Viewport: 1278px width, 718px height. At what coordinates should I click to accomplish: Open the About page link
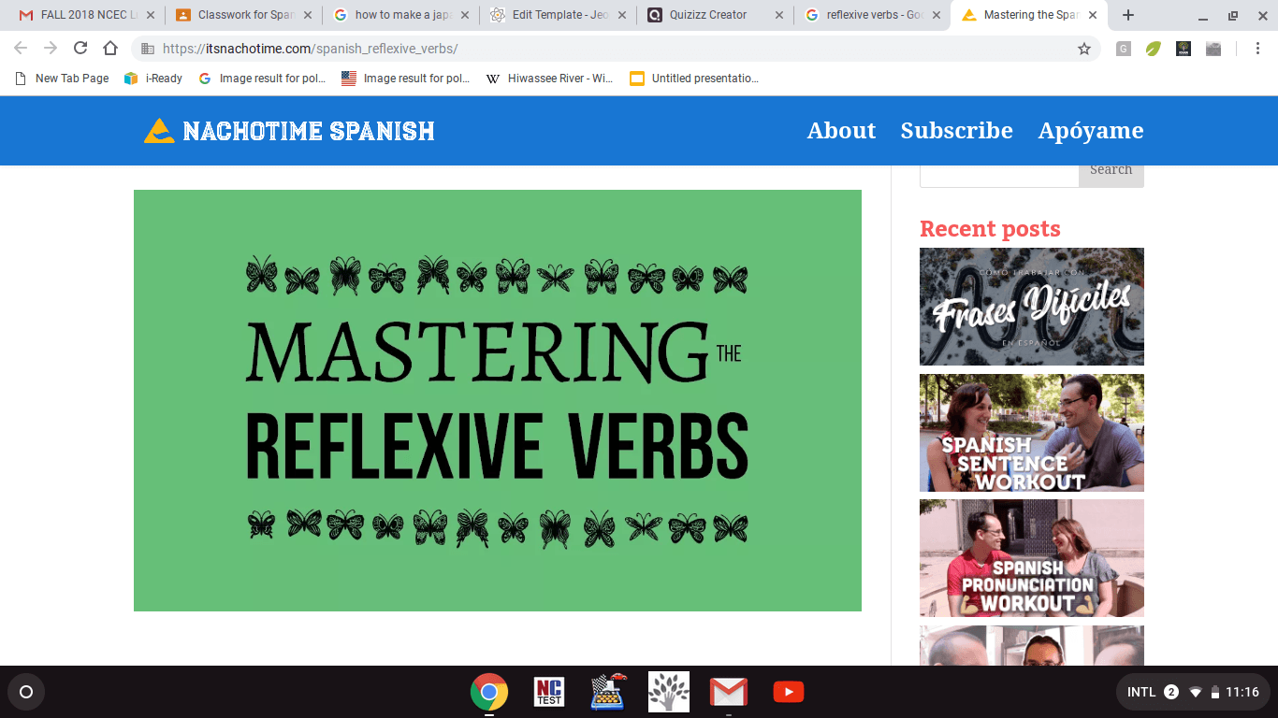pyautogui.click(x=841, y=131)
